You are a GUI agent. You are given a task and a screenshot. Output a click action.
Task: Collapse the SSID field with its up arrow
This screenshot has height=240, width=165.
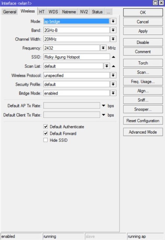coord(113,57)
